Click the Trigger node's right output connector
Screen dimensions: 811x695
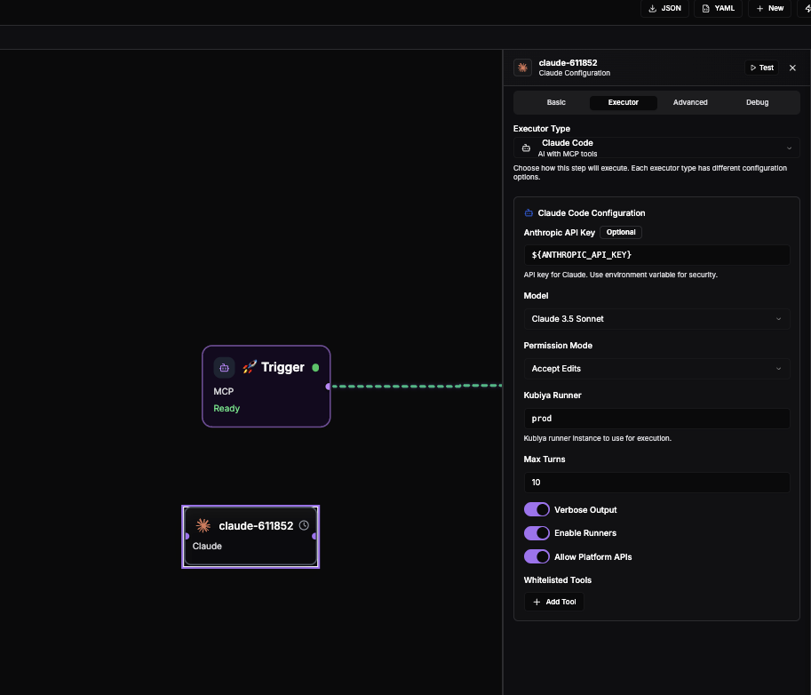point(328,387)
